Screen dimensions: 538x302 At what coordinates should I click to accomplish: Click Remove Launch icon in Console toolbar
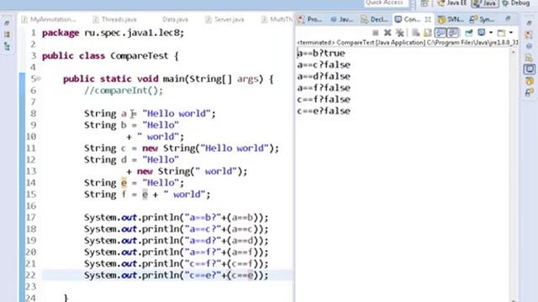coord(388,33)
